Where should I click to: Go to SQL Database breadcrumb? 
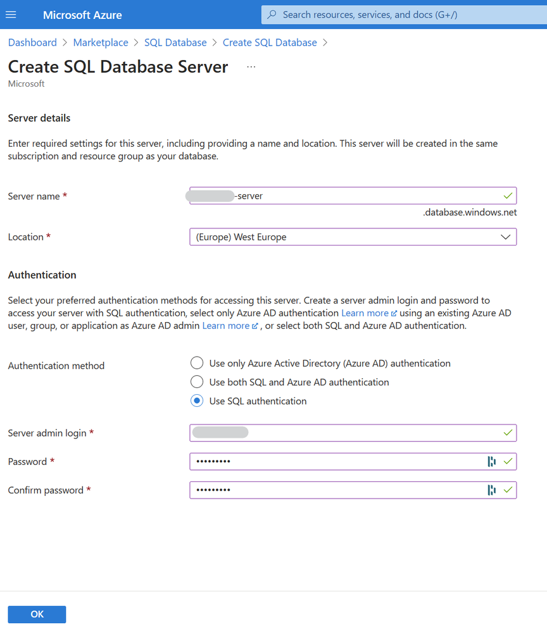coord(175,42)
